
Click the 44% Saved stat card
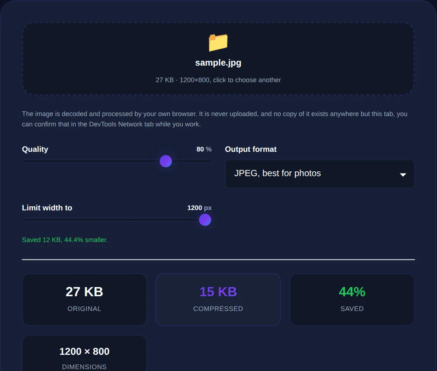coord(352,300)
